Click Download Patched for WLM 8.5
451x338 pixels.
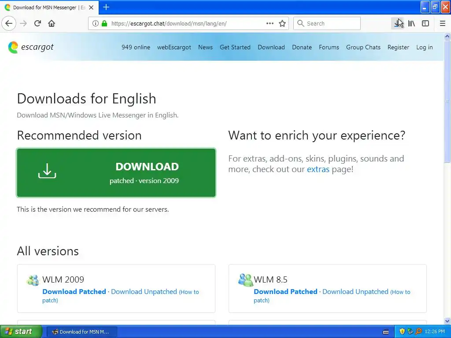click(x=285, y=291)
